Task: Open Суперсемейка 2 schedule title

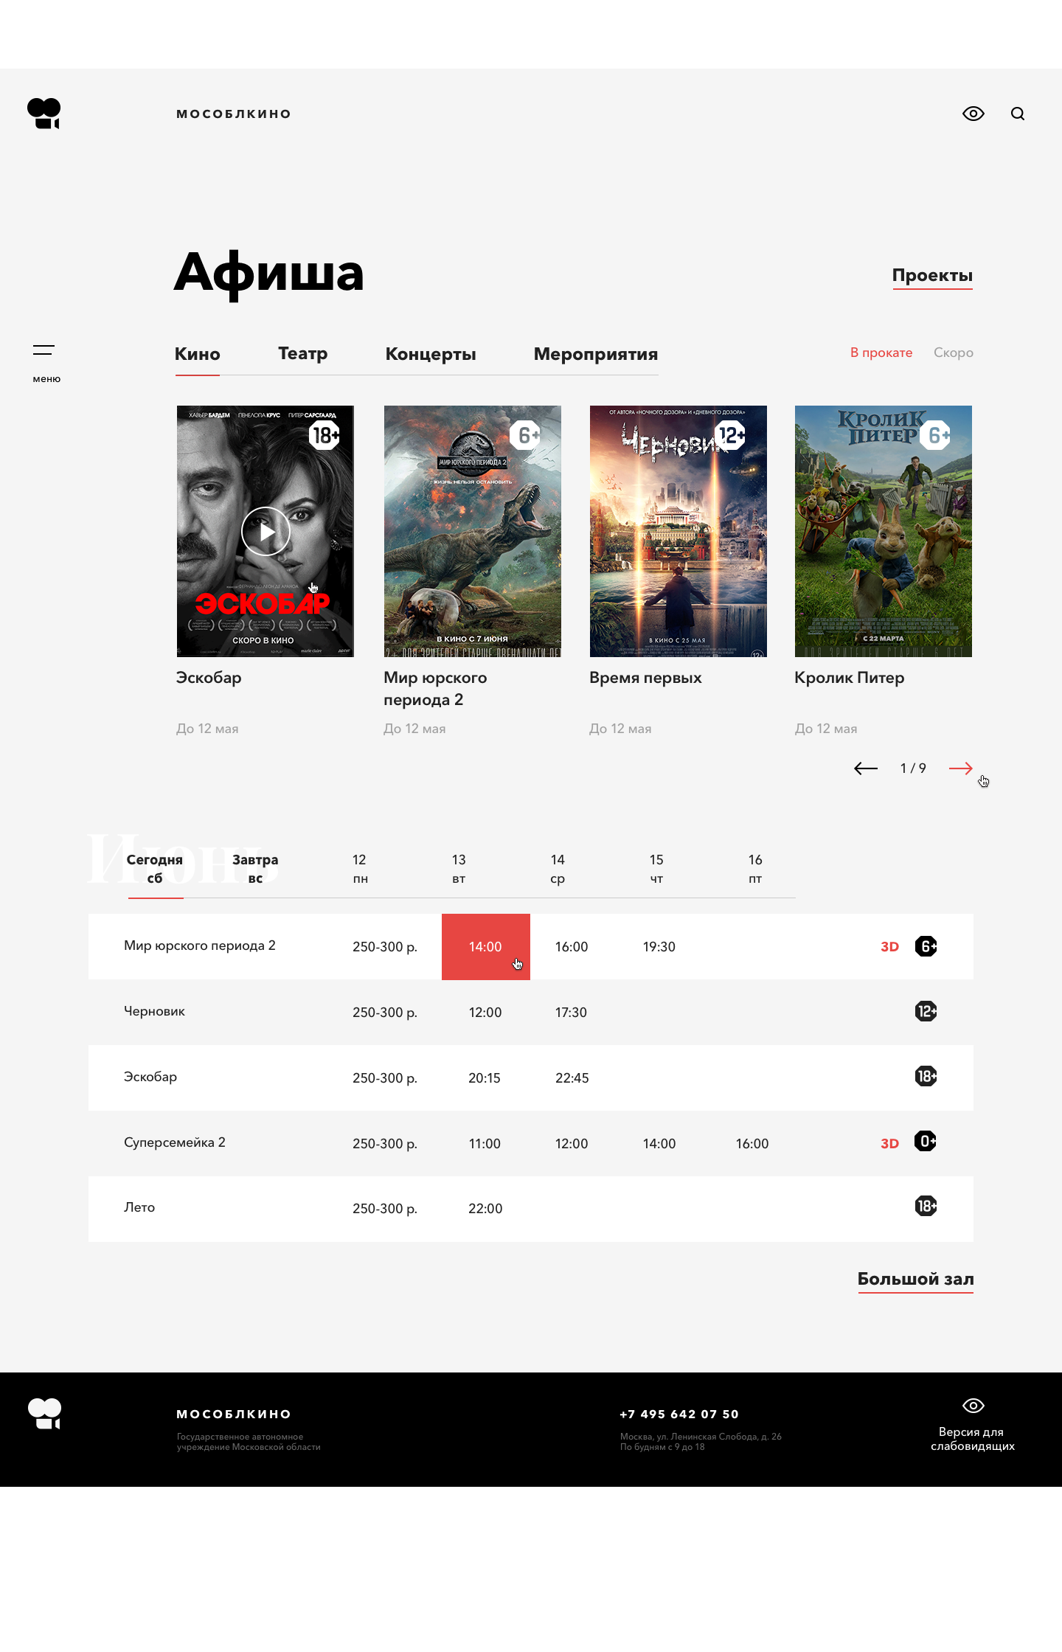Action: click(x=175, y=1142)
